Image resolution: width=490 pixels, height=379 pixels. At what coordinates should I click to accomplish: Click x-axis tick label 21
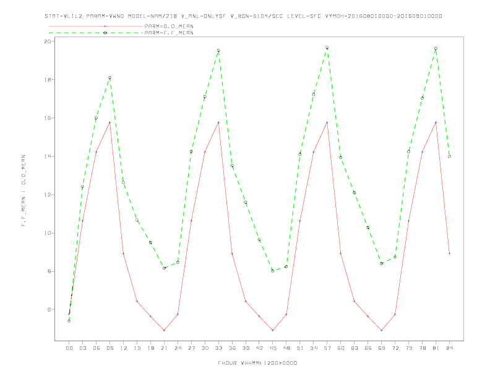click(164, 348)
